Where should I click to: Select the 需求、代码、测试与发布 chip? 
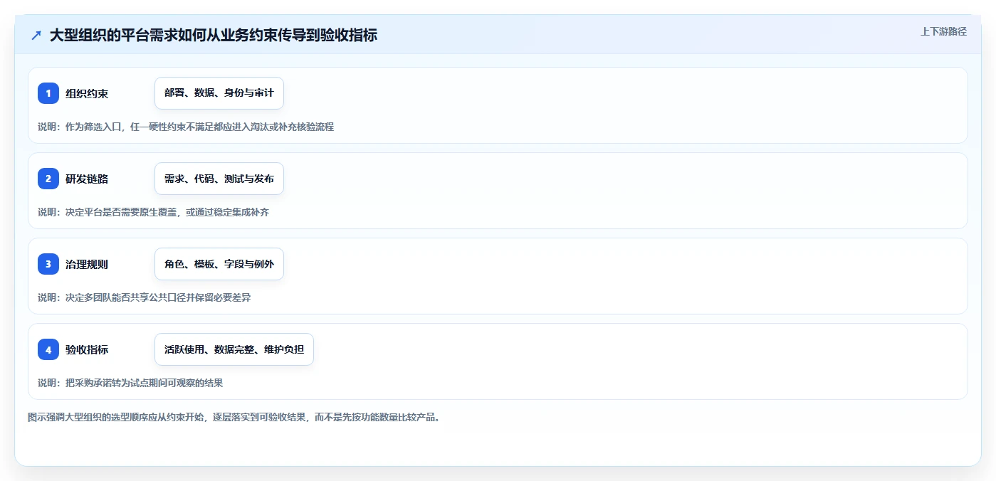(x=219, y=179)
